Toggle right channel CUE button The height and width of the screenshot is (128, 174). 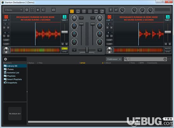coord(93,18)
